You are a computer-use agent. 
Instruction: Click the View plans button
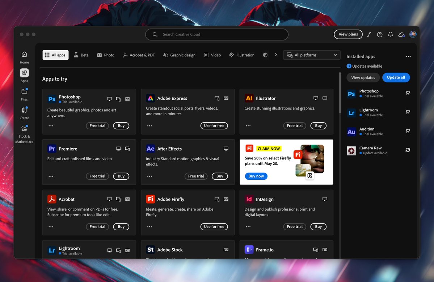(348, 34)
